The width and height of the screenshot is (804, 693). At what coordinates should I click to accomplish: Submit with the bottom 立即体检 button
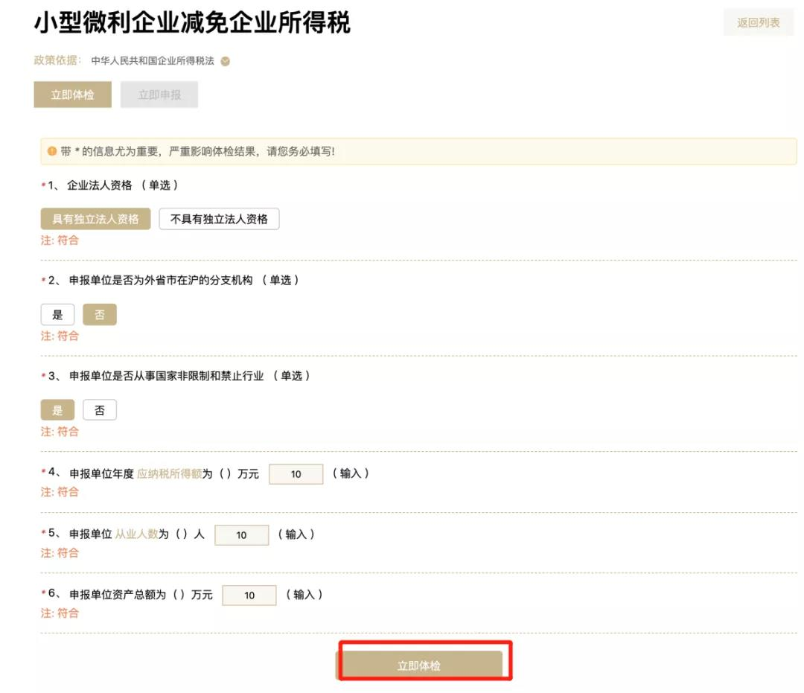(419, 665)
